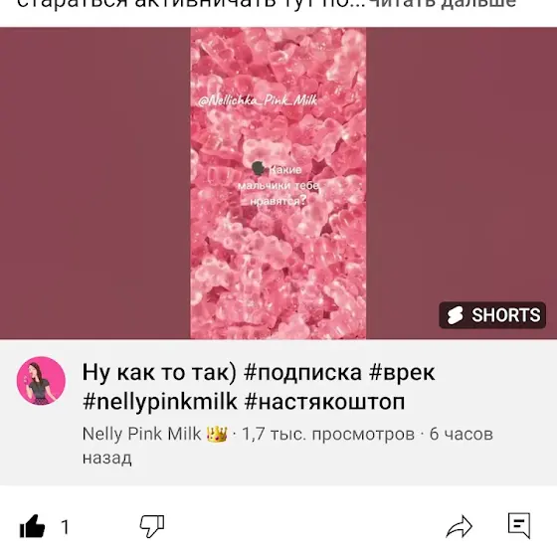Open comments via speech bubble icon
Screen dimensions: 557x557
click(519, 525)
